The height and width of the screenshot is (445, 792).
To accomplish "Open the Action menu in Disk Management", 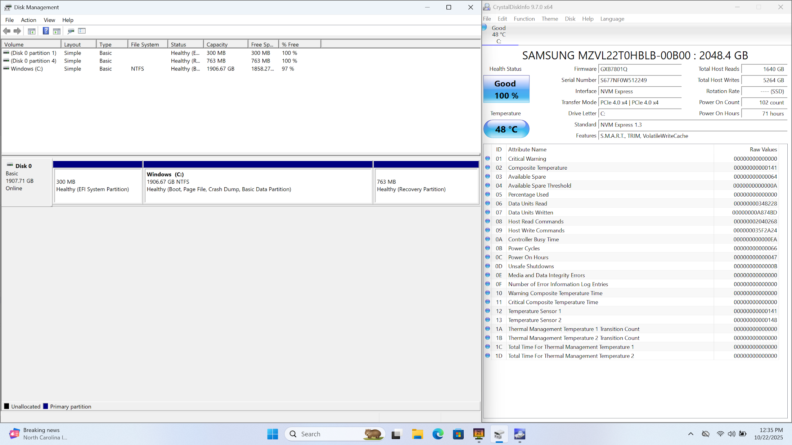I will pyautogui.click(x=28, y=20).
